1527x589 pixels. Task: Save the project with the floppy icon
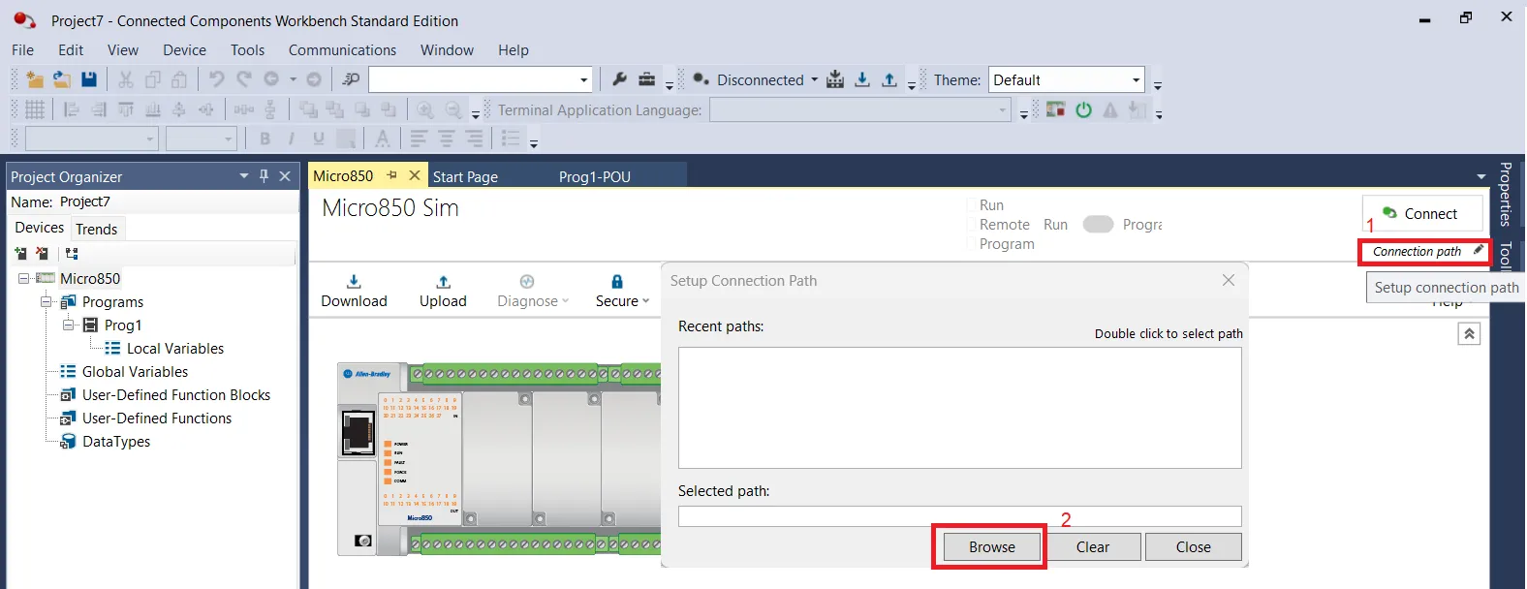click(89, 79)
